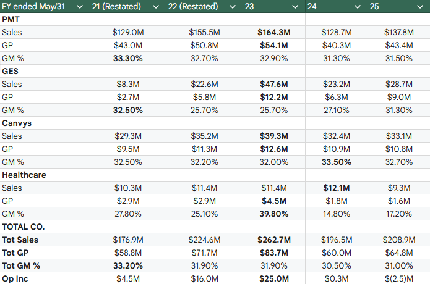
Task: Select total GP cell $60.0M
Action: coord(337,253)
